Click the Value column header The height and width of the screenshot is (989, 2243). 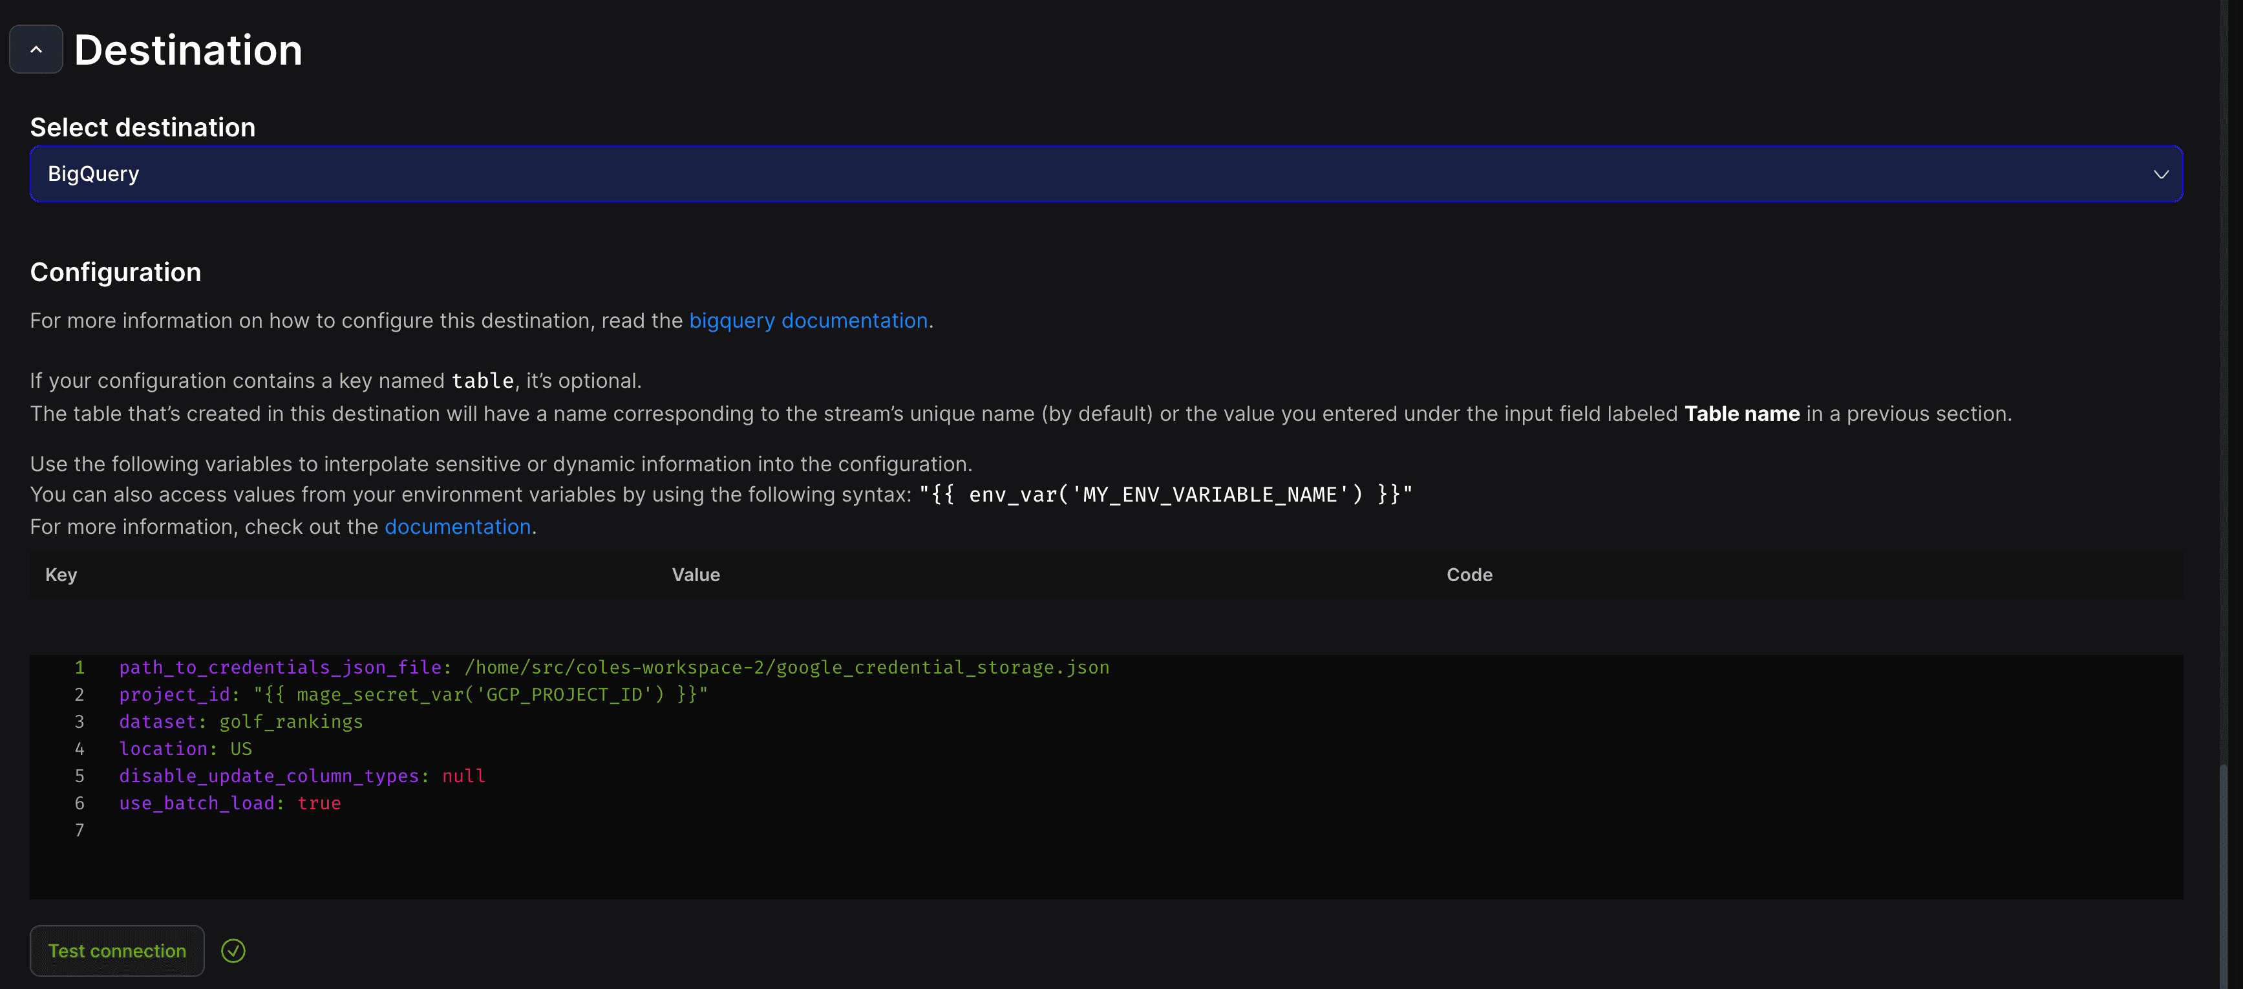(x=696, y=575)
